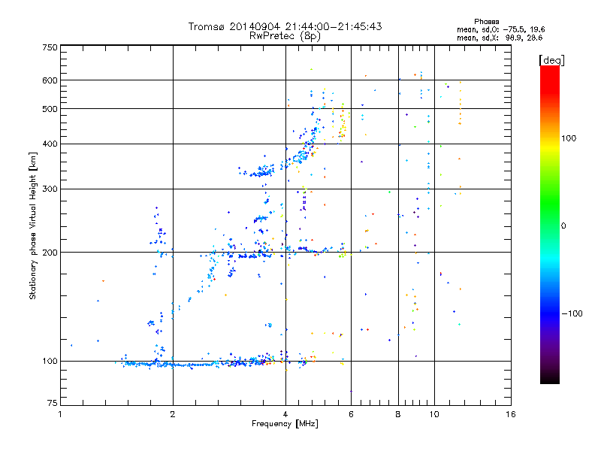Click the y-axis tick label '300'
Screen dimensions: 601x451
point(50,189)
